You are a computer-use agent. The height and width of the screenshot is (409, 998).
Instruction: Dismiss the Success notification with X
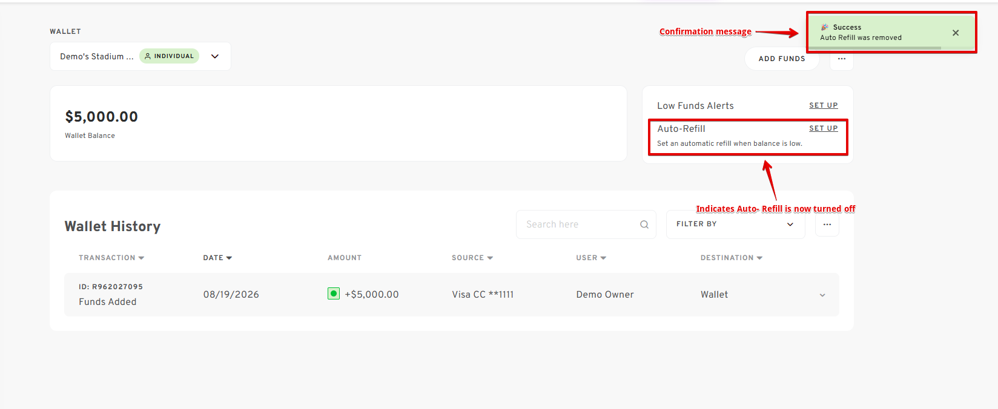click(956, 33)
